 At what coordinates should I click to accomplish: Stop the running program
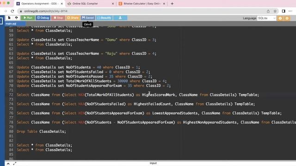pos(58,18)
